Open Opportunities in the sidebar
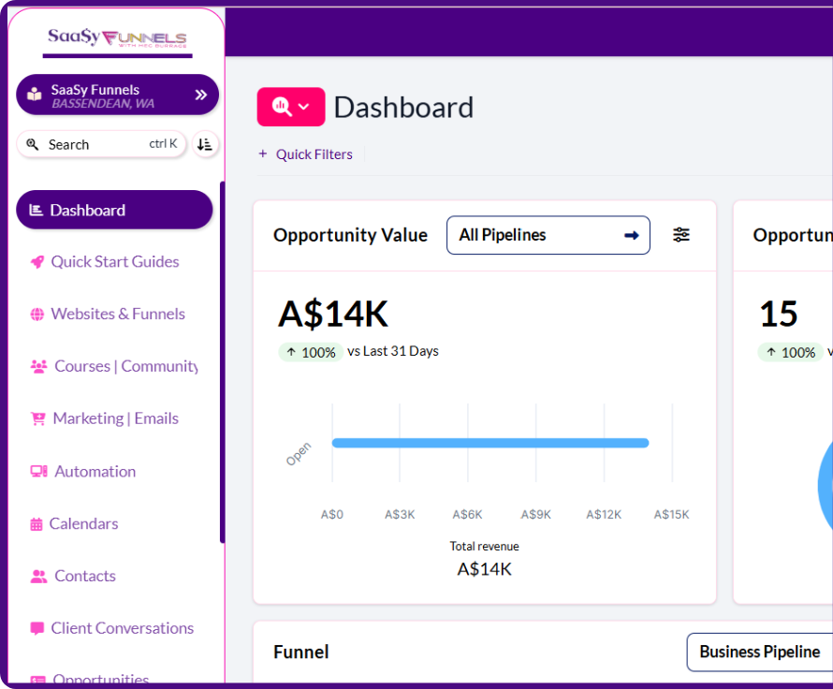 click(x=100, y=678)
